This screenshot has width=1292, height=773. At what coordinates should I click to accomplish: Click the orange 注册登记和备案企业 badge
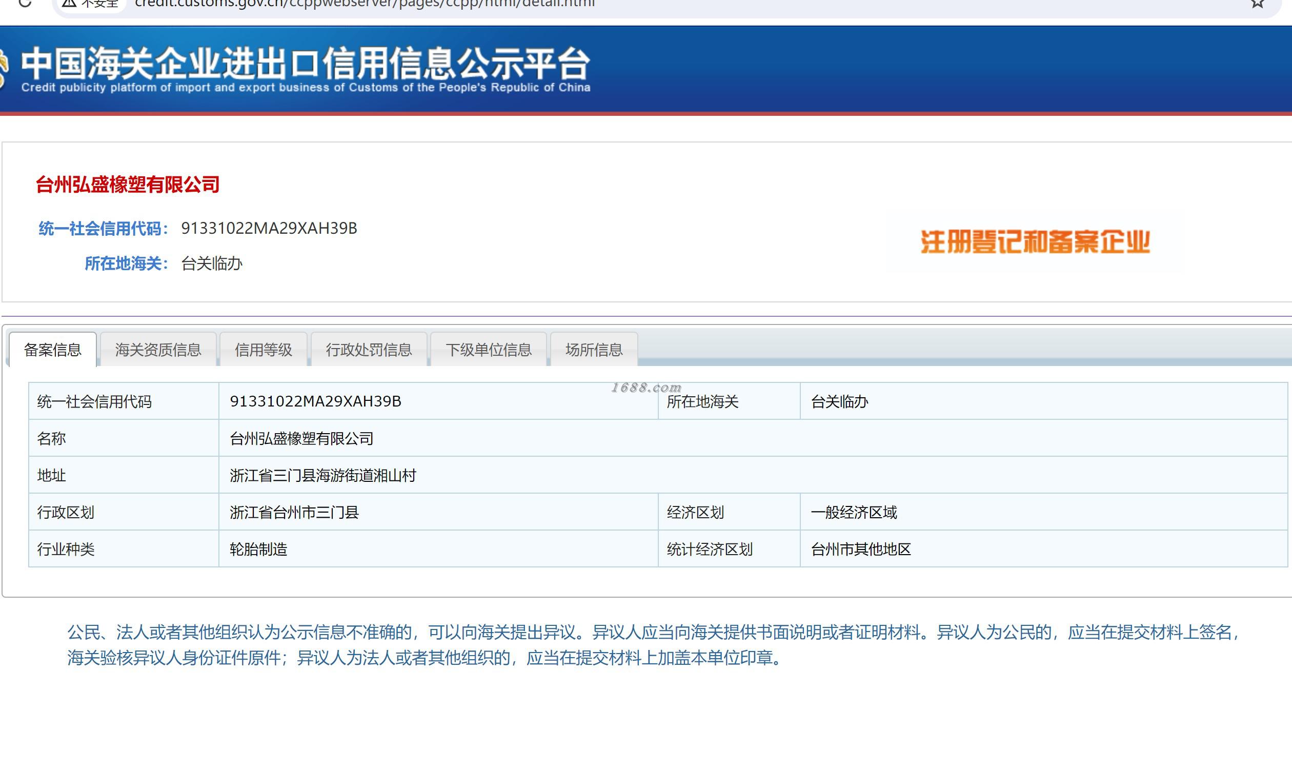(1035, 242)
